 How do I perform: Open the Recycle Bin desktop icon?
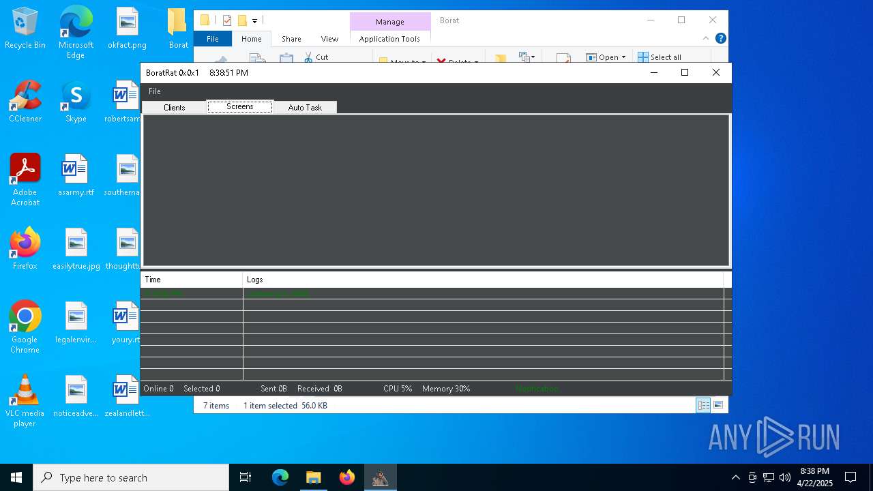25,29
